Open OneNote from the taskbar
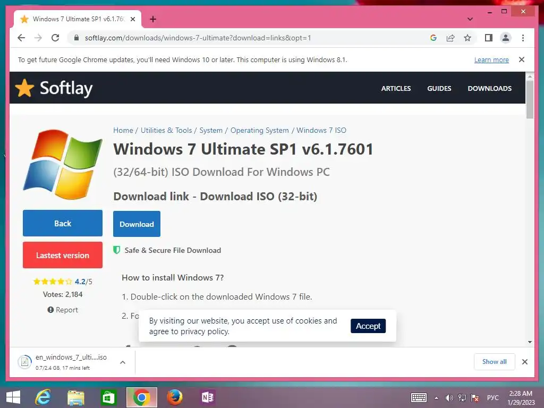Viewport: 544px width, 408px height. tap(208, 397)
